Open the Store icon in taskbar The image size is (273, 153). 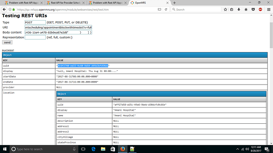click(x=113, y=149)
